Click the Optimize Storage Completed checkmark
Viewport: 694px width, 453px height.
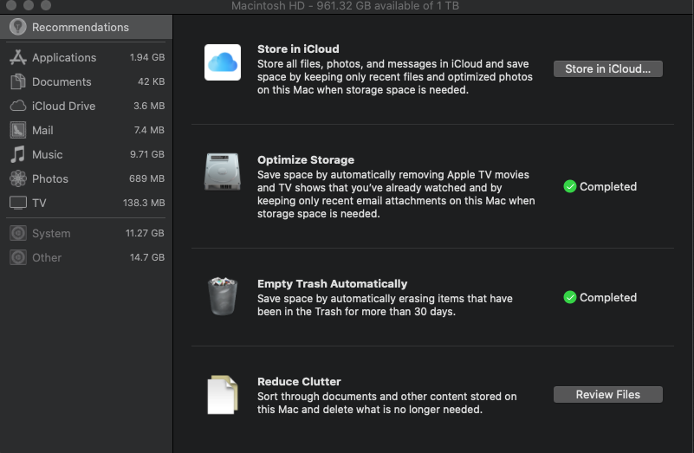coord(569,186)
